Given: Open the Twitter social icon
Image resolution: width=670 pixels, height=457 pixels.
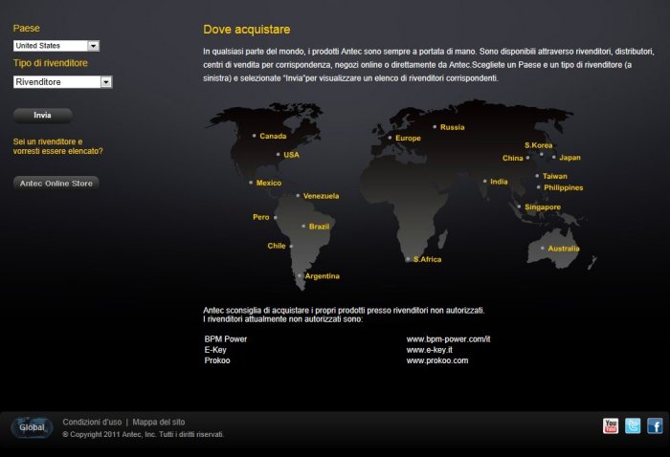Looking at the screenshot, I should tap(633, 425).
